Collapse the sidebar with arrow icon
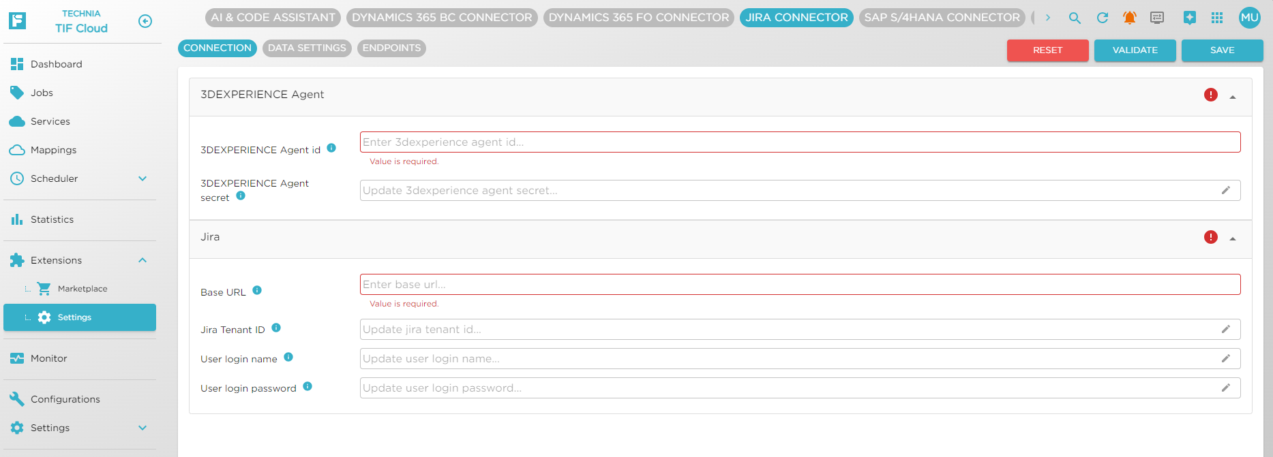This screenshot has height=457, width=1273. click(145, 21)
